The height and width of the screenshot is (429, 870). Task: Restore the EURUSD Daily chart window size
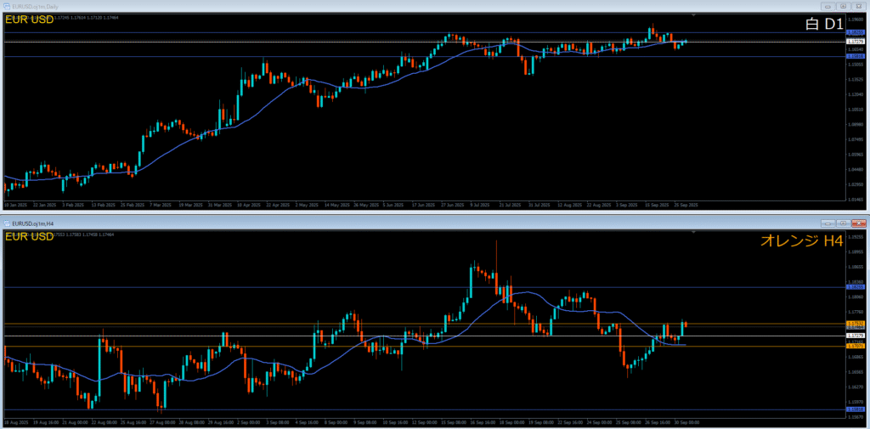tap(841, 7)
